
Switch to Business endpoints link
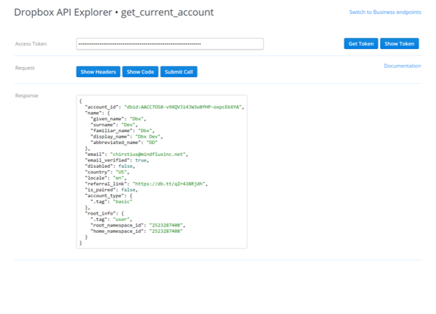click(385, 13)
